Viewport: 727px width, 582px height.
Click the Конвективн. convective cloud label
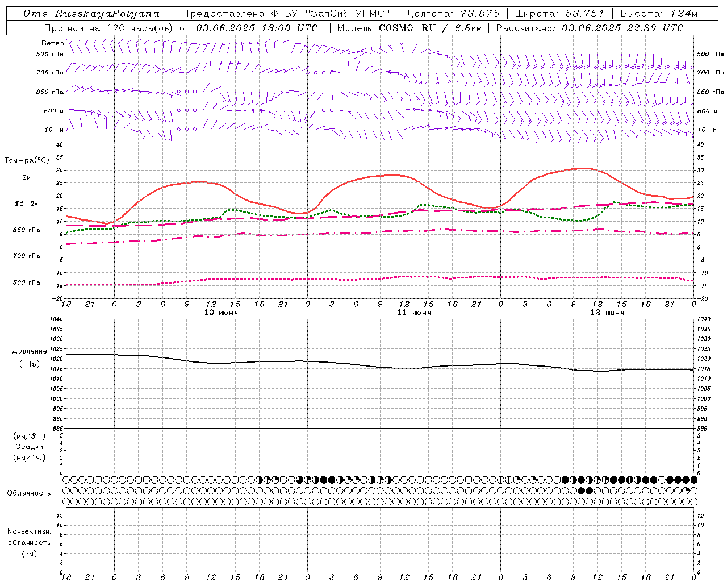29,531
